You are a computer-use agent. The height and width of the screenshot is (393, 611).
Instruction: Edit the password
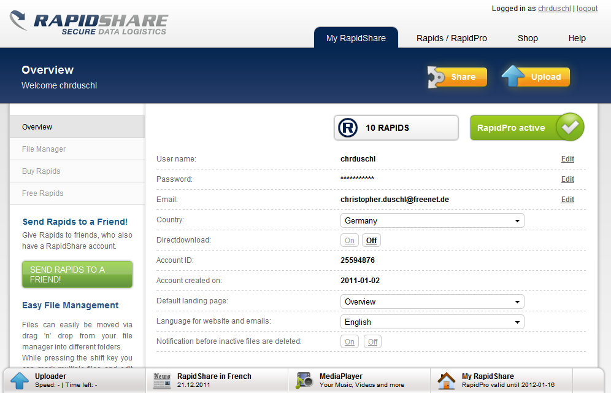pyautogui.click(x=567, y=179)
